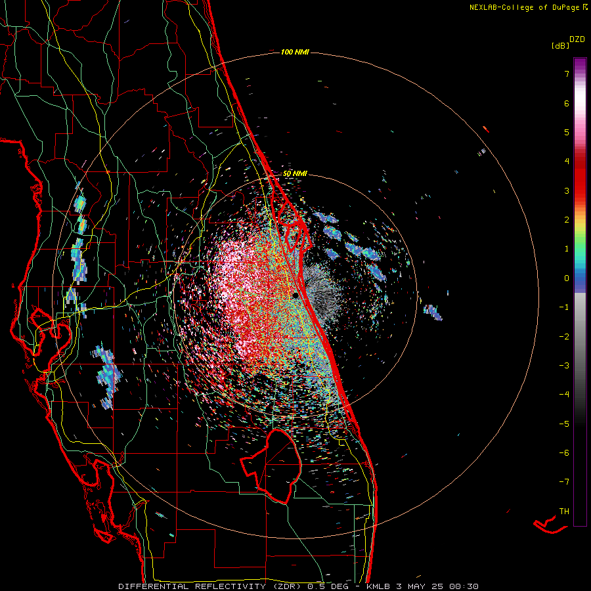Click the 4 value on the color scale
Image resolution: width=591 pixels, height=591 pixels.
pyautogui.click(x=567, y=162)
